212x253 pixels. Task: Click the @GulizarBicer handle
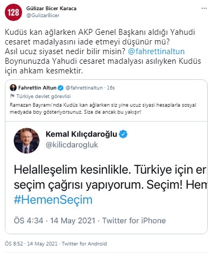click(43, 16)
